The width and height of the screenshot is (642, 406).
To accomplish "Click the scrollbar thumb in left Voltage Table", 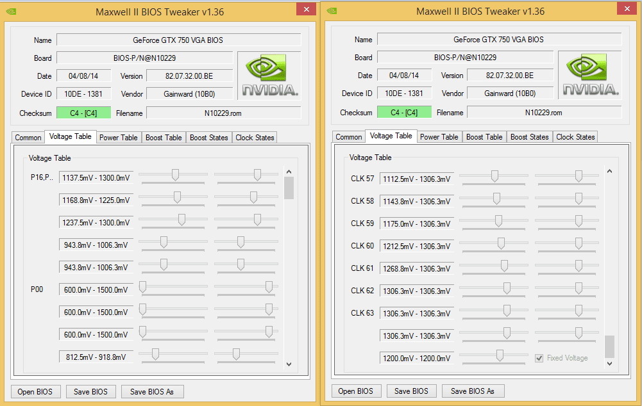I will 289,188.
